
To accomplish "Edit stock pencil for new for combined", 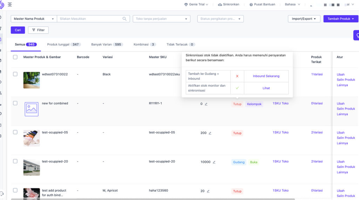I will [206, 104].
